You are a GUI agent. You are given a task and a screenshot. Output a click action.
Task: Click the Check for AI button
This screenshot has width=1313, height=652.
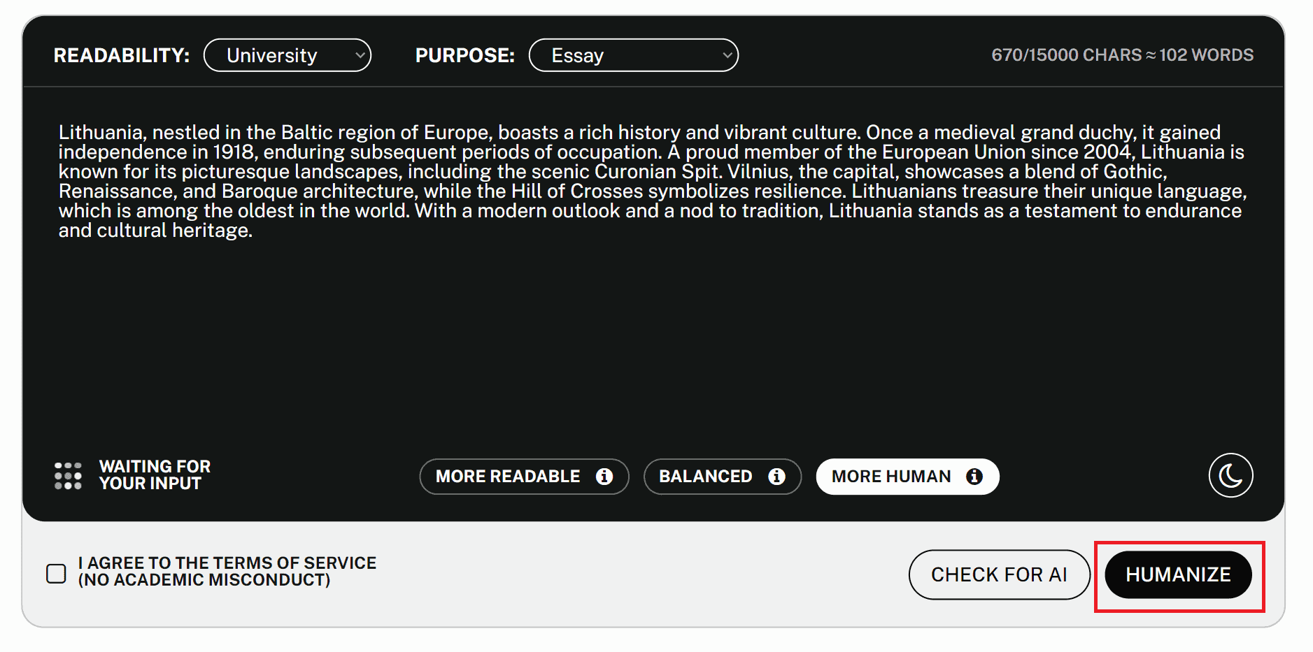(999, 574)
